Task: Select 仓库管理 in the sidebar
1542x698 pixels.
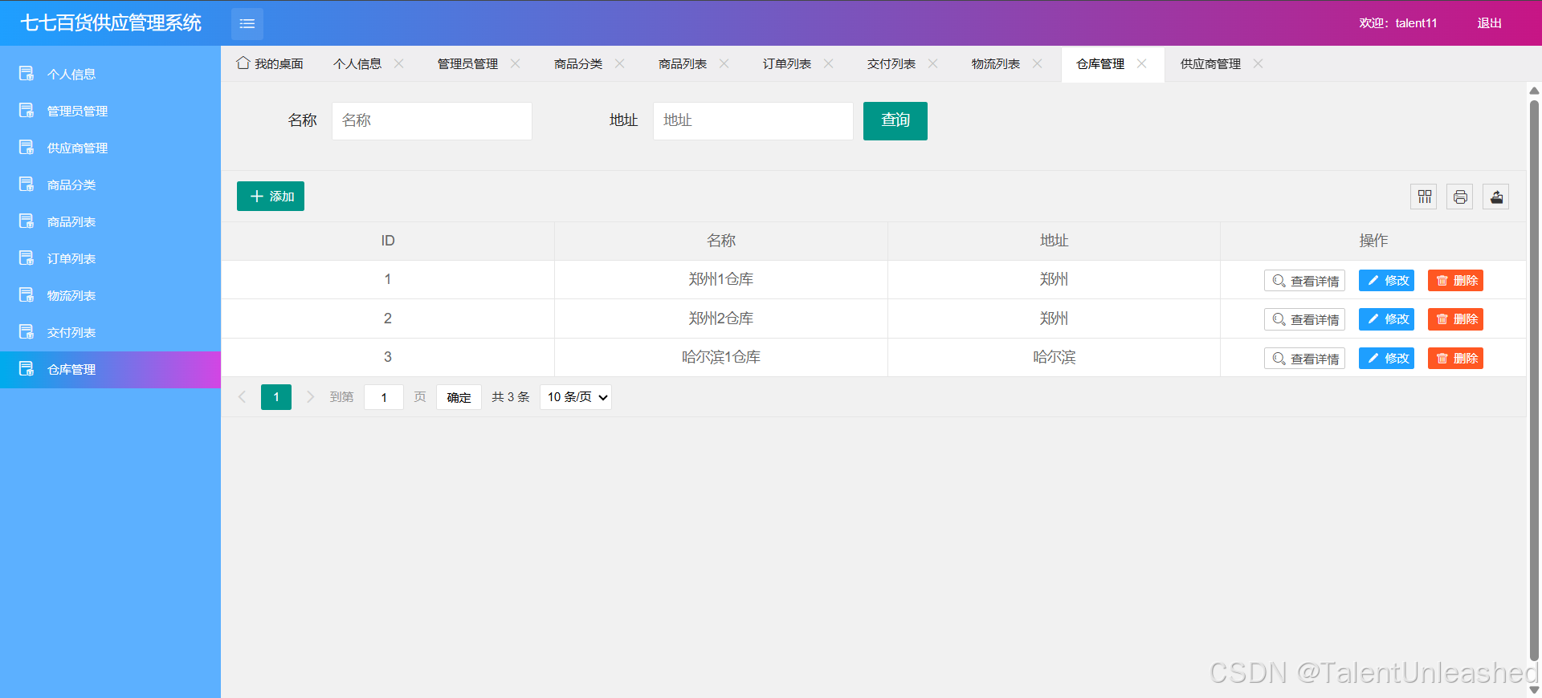Action: click(110, 369)
